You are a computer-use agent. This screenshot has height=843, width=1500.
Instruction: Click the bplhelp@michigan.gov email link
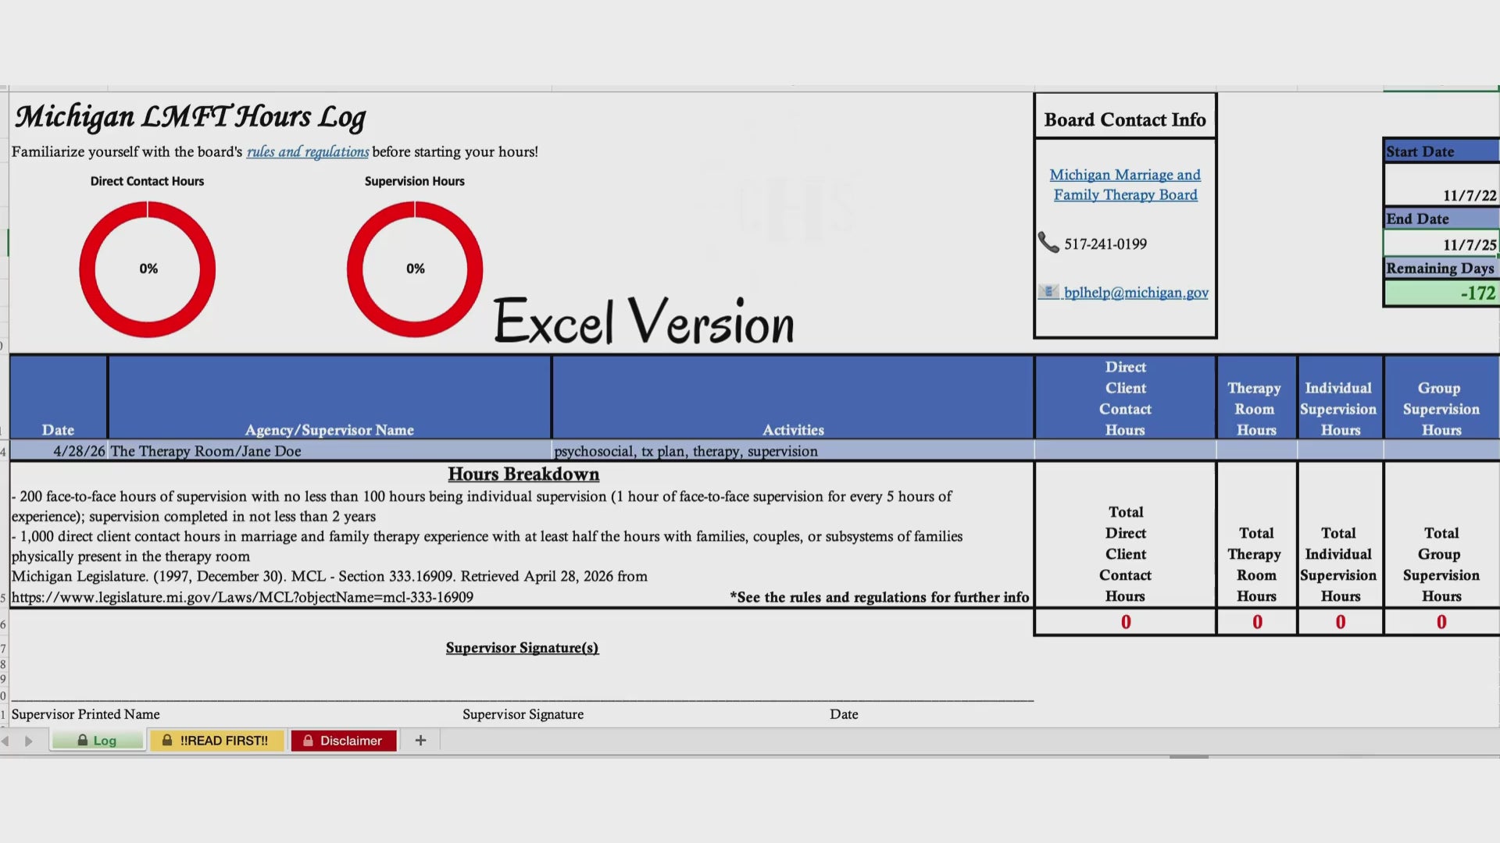1136,293
